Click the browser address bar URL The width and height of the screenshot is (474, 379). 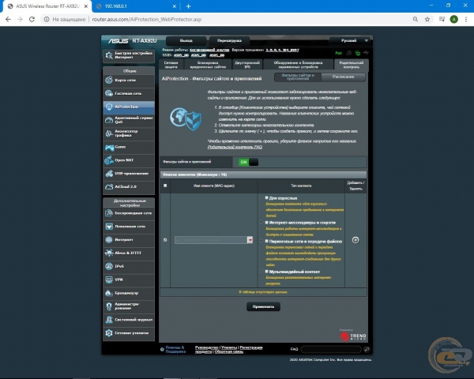147,19
